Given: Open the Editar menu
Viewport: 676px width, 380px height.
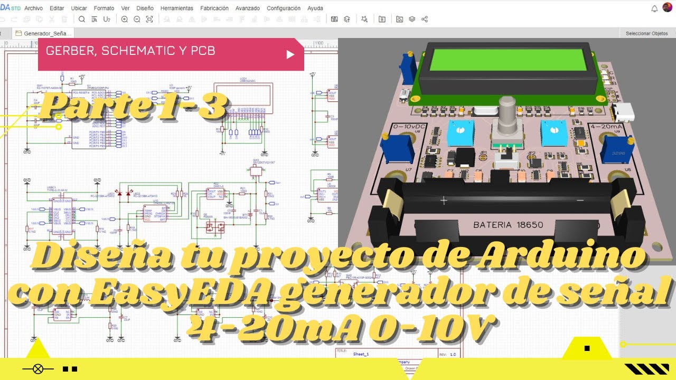Looking at the screenshot, I should click(57, 8).
